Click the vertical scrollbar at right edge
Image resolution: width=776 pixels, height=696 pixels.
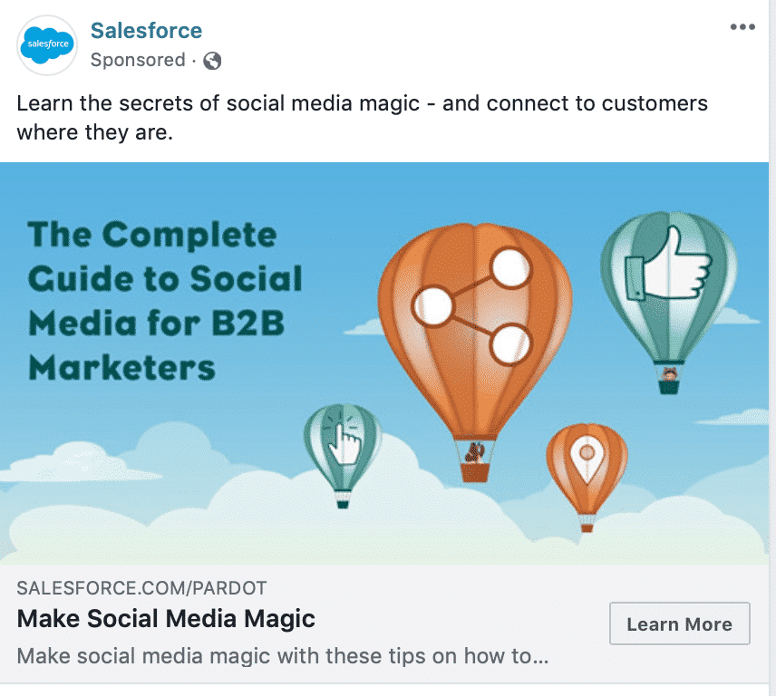(x=772, y=346)
